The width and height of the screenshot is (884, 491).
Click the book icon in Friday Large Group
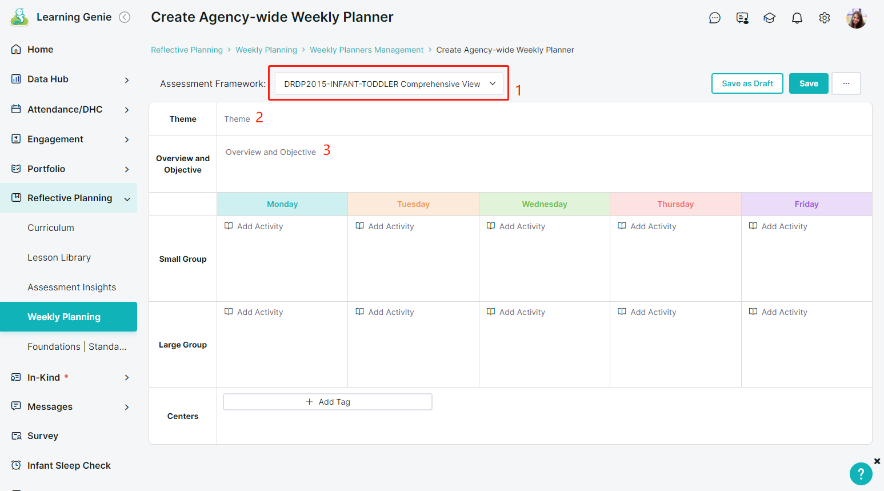[753, 312]
